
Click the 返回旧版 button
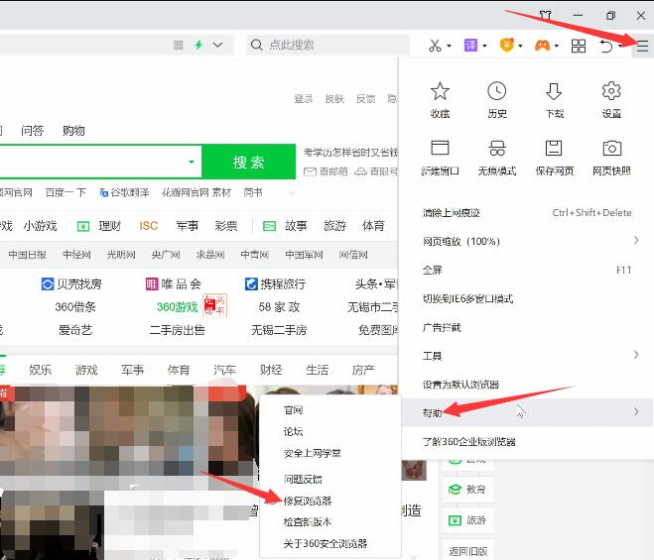tap(468, 552)
